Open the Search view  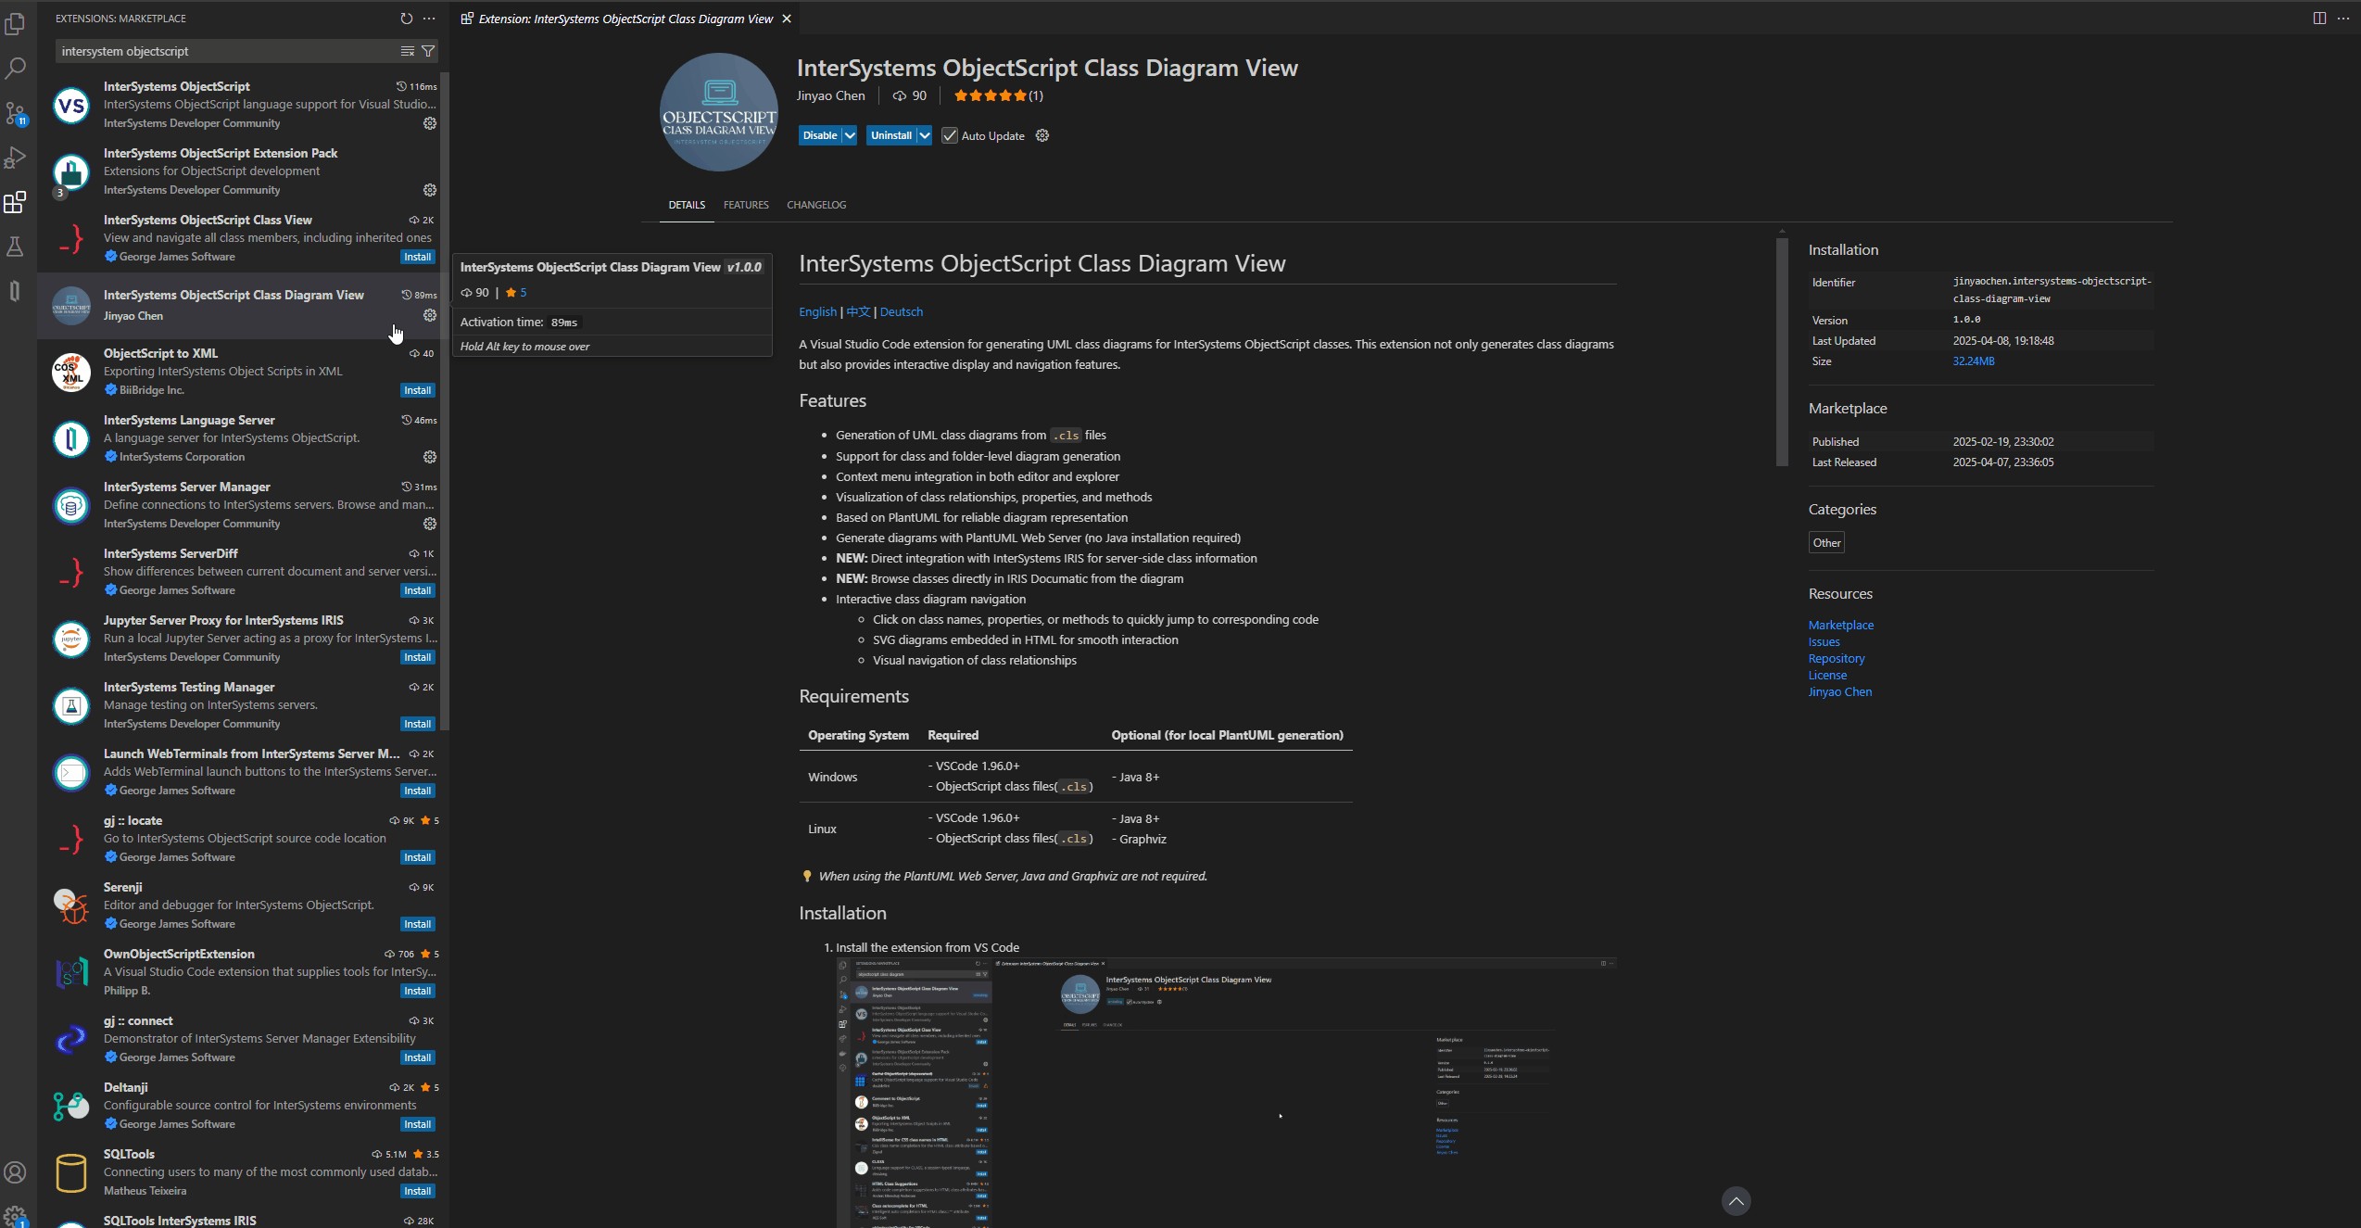16,69
